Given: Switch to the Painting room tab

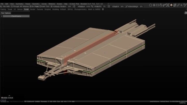Looking at the screenshot, I should tap(3, 9).
